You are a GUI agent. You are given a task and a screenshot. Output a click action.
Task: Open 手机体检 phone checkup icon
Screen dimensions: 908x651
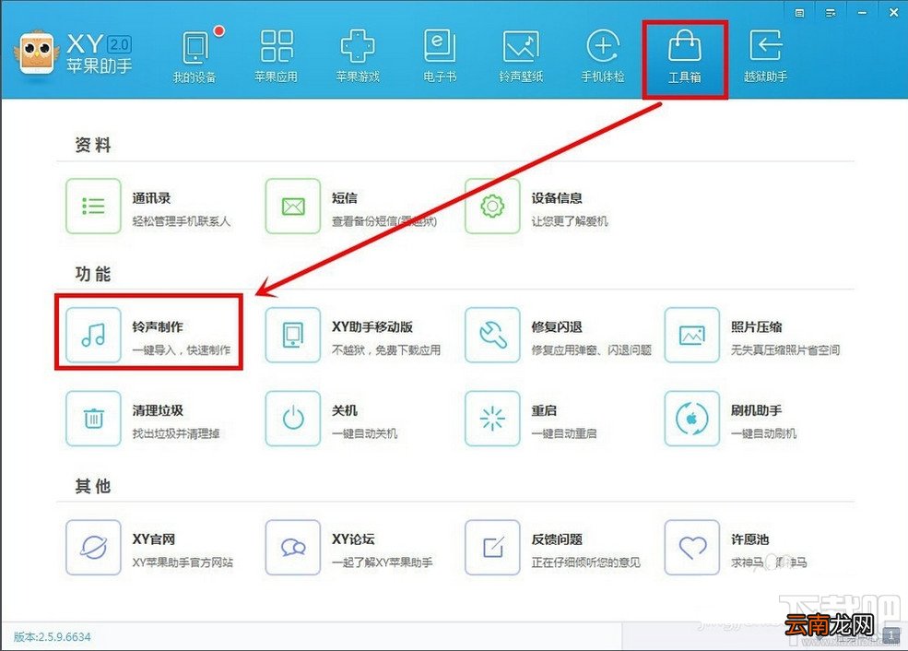tap(603, 46)
